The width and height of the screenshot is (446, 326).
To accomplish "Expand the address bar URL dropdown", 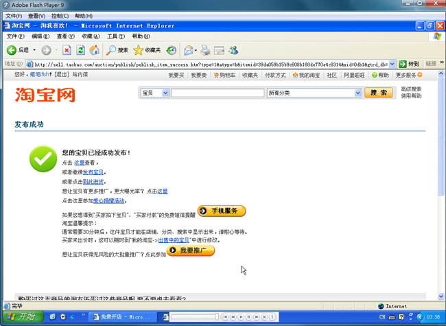I will point(392,64).
